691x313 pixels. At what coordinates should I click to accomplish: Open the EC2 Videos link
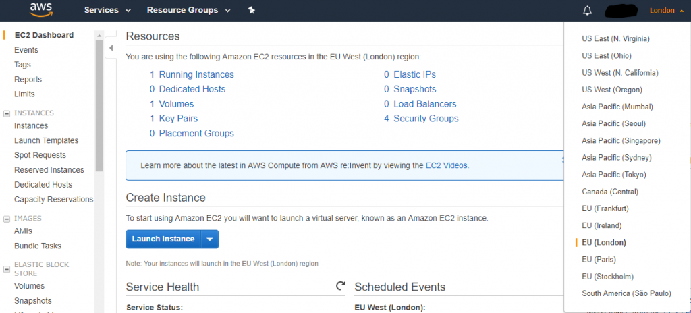tap(447, 166)
